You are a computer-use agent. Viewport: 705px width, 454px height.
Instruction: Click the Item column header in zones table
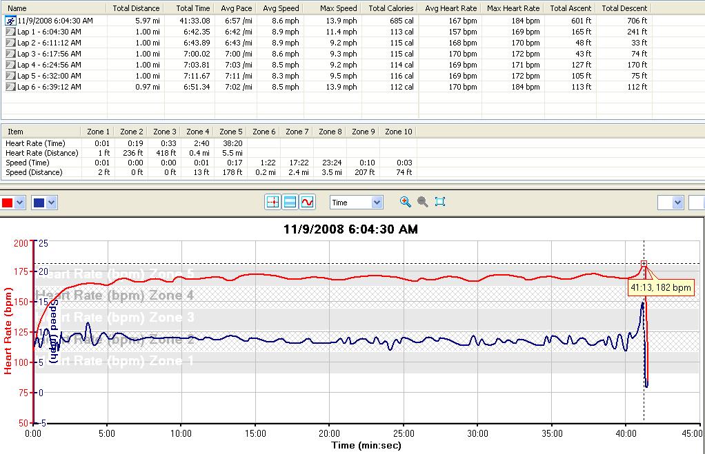point(42,132)
